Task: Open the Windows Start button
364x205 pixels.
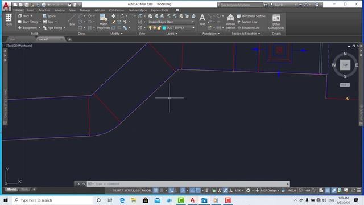Action: [6, 200]
